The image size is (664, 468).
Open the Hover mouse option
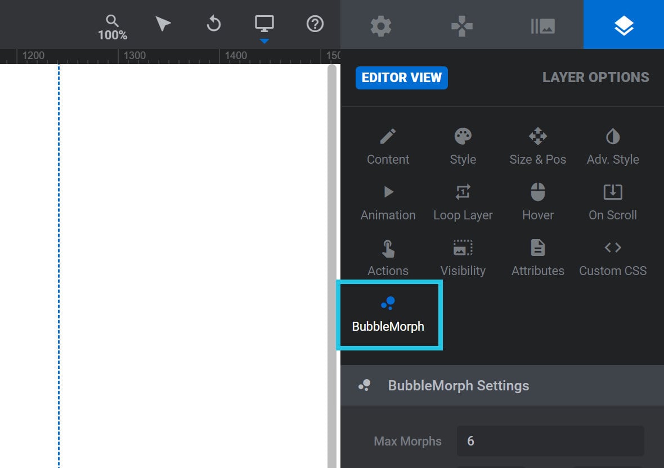pyautogui.click(x=538, y=202)
